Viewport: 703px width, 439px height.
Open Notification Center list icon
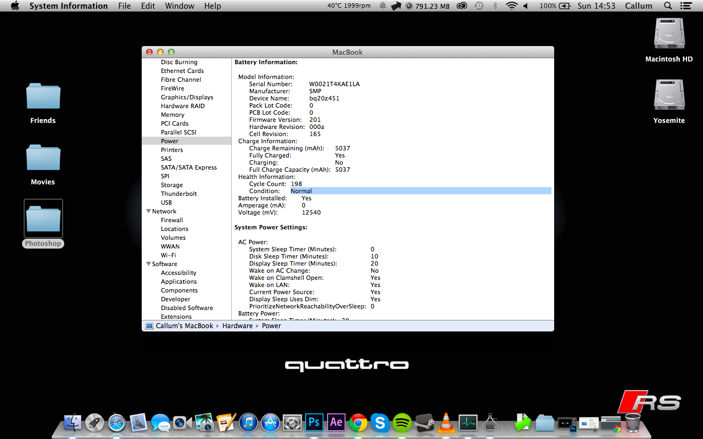click(685, 6)
